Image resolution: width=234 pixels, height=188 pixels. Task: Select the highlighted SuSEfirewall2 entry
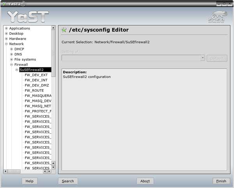35,70
